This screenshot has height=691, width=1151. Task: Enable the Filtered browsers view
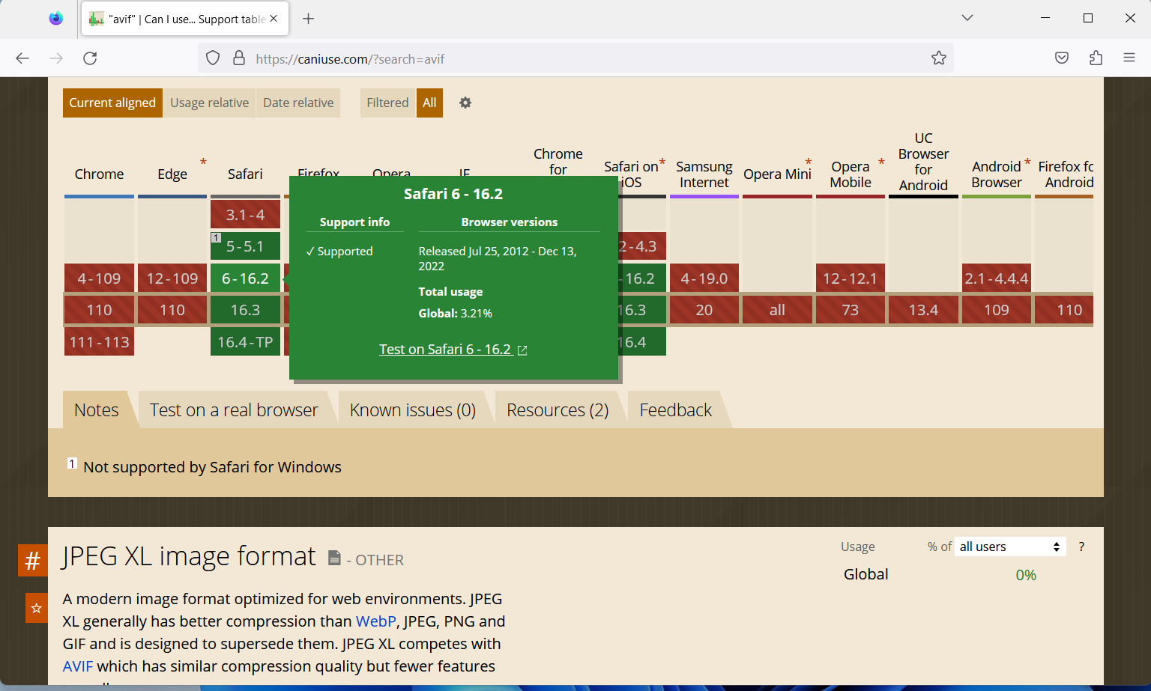coord(387,103)
